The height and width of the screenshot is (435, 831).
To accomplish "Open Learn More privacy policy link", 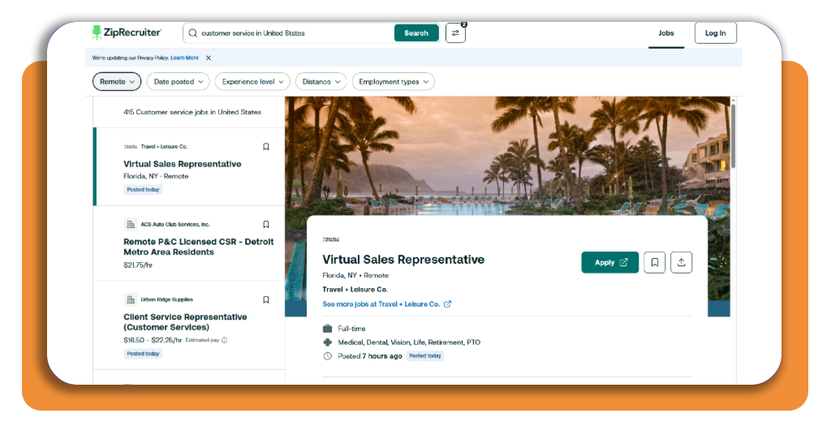I will 184,58.
